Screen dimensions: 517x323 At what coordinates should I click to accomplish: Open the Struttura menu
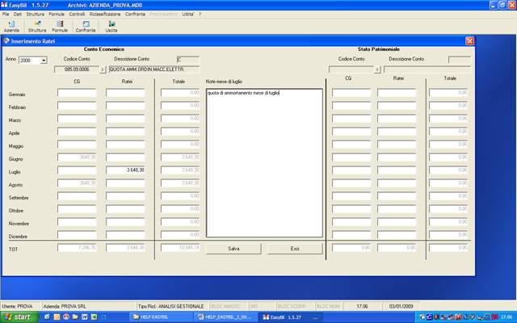pyautogui.click(x=36, y=15)
